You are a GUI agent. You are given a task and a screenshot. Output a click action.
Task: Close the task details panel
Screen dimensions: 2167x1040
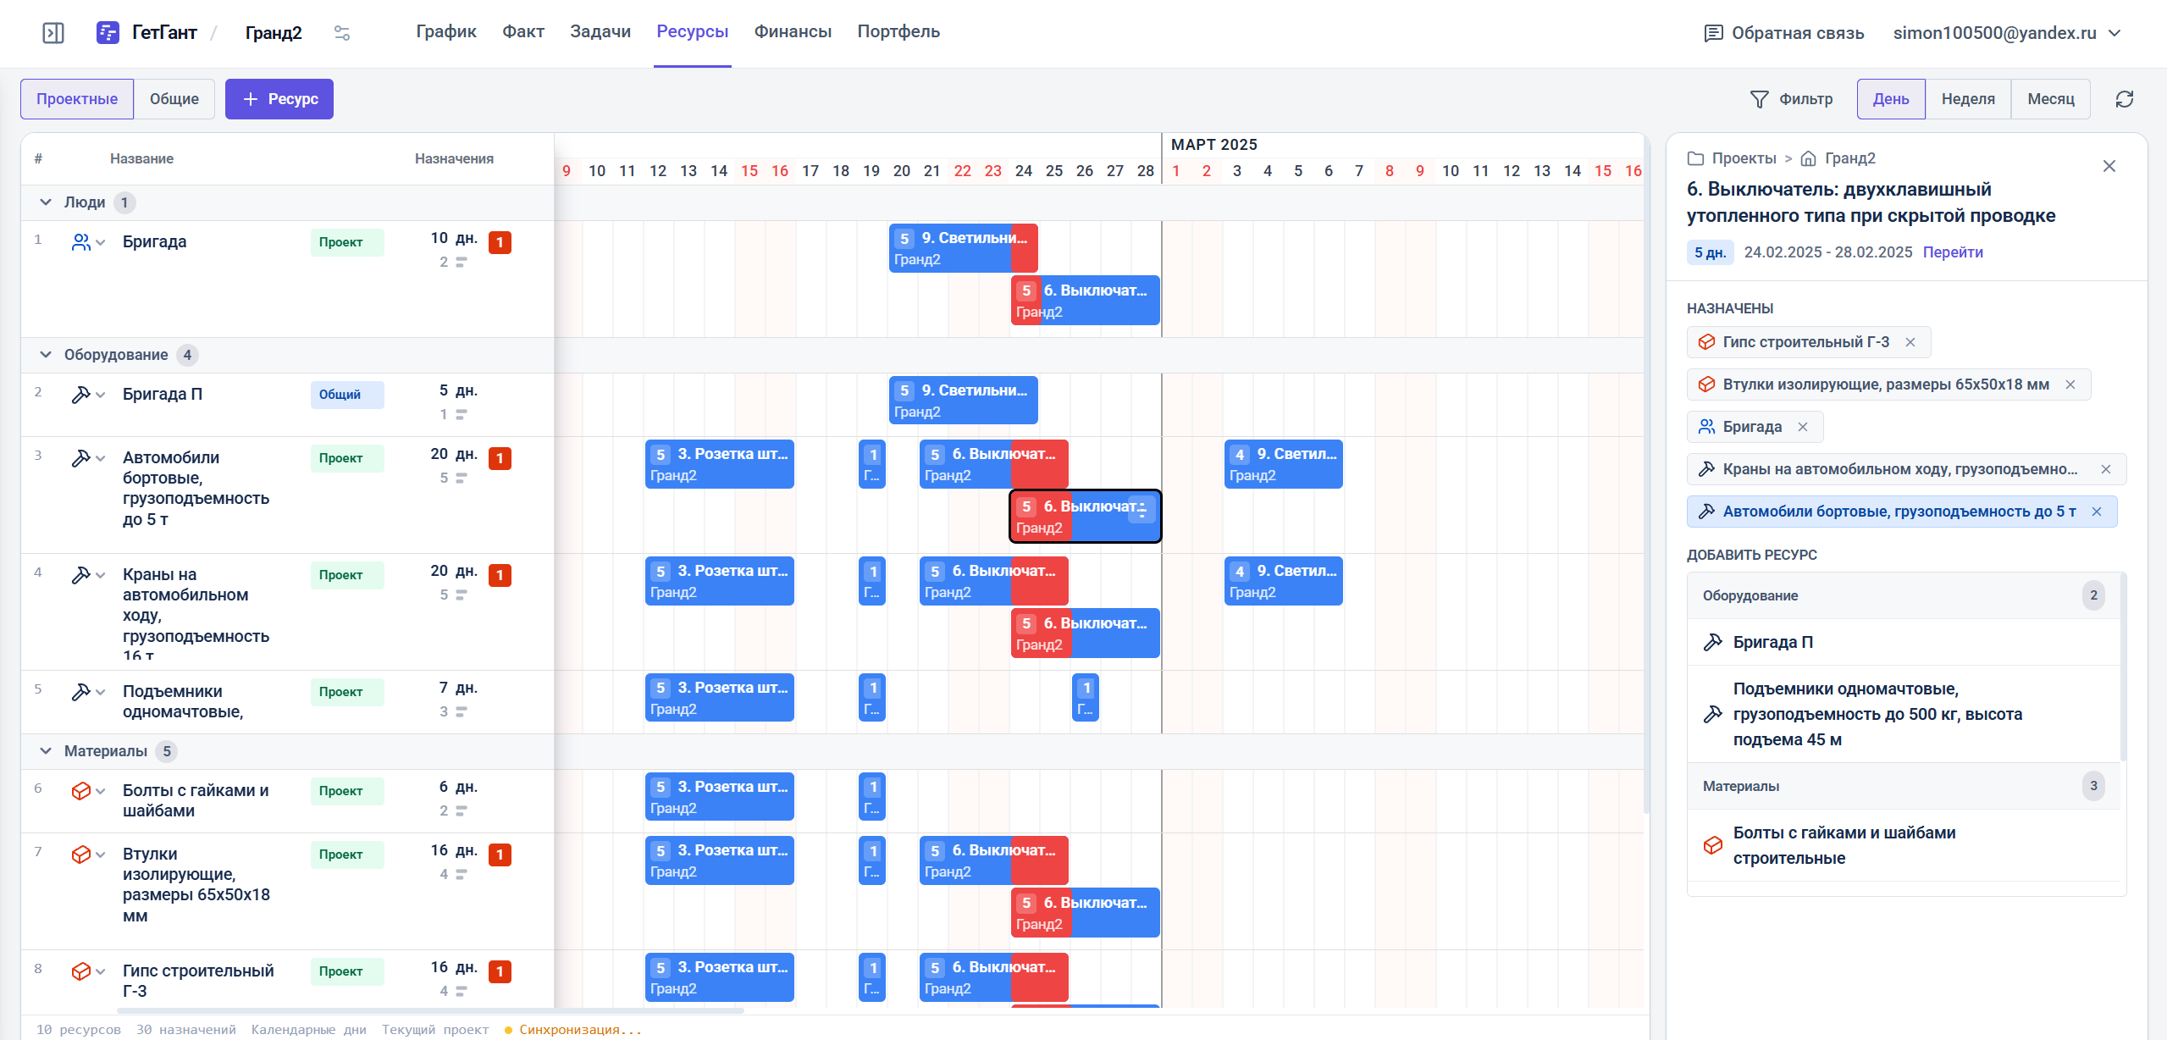[x=2109, y=166]
